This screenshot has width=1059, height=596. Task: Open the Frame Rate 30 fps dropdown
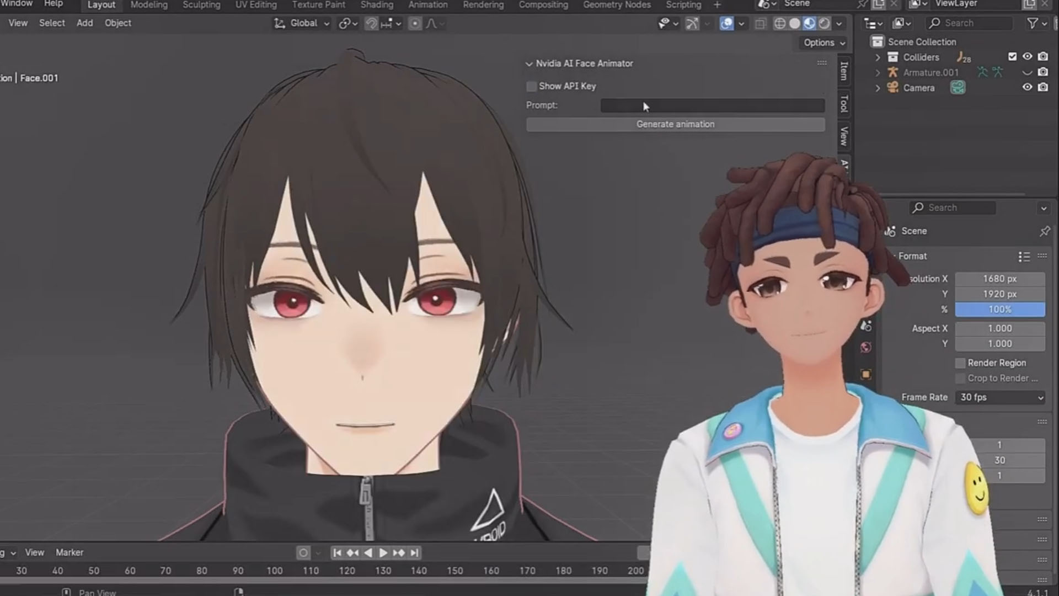coord(1000,397)
